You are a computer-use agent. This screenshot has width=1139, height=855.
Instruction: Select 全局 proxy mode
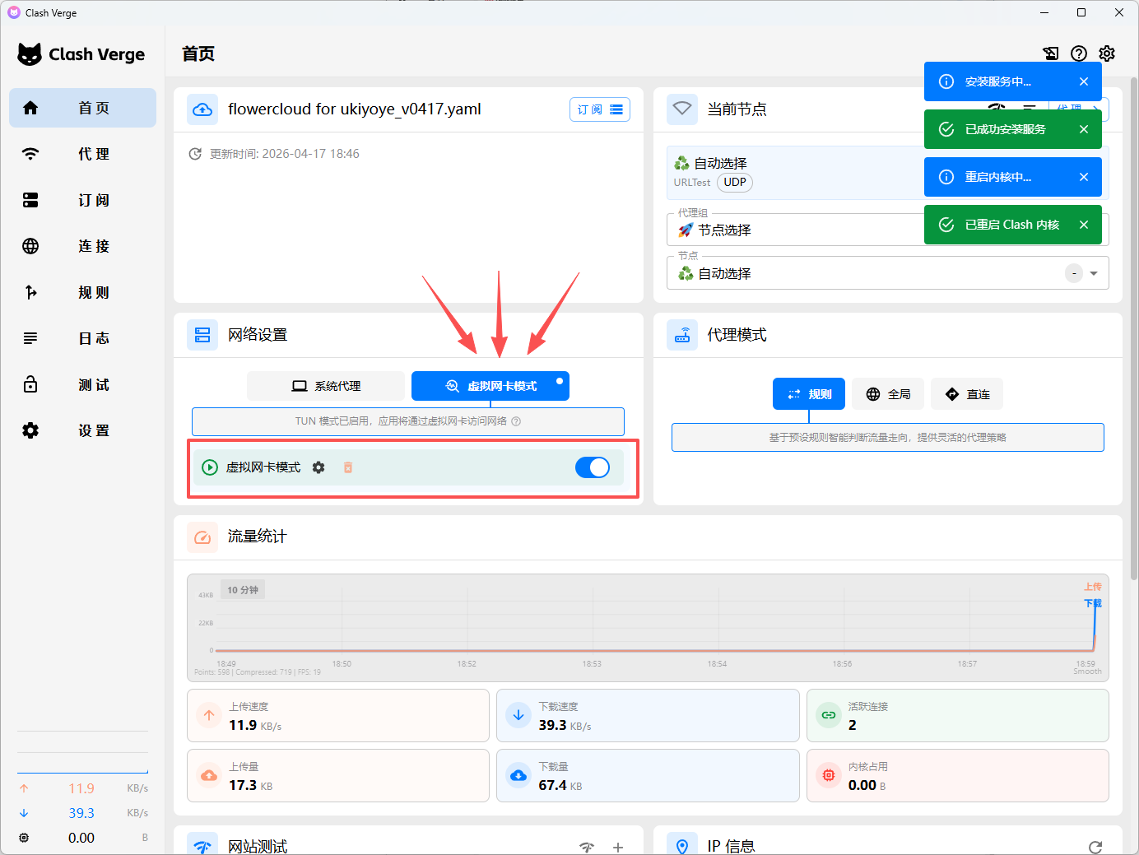[x=888, y=394]
